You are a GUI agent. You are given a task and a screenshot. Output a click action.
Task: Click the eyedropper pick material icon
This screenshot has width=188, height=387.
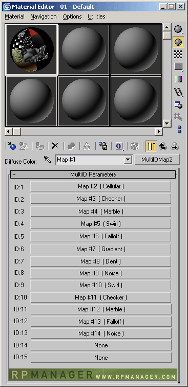pyautogui.click(x=48, y=160)
